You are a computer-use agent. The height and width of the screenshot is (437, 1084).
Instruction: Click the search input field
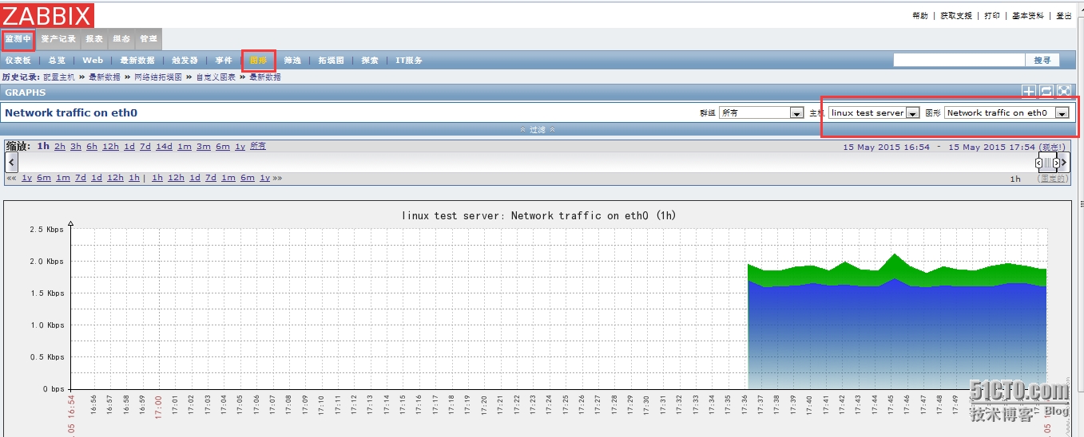pos(959,60)
